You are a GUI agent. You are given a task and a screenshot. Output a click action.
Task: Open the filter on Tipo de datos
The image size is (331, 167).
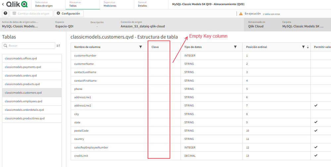click(x=235, y=47)
